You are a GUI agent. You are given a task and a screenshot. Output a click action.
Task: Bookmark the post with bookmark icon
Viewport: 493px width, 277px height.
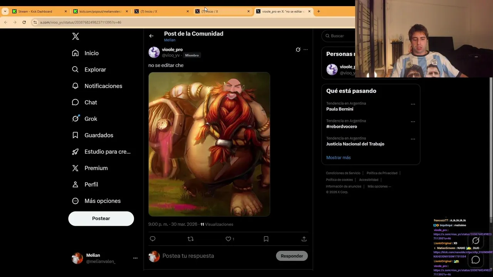tap(266, 239)
